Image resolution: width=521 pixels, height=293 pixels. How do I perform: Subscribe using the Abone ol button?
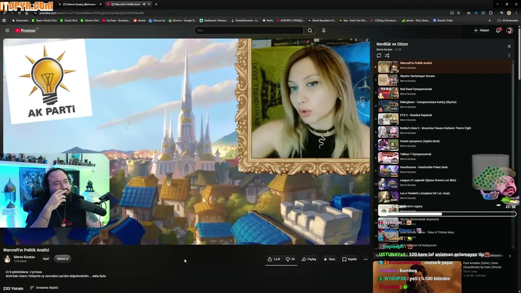[63, 259]
